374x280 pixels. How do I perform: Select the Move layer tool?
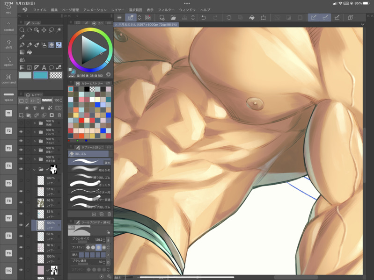tap(44, 30)
